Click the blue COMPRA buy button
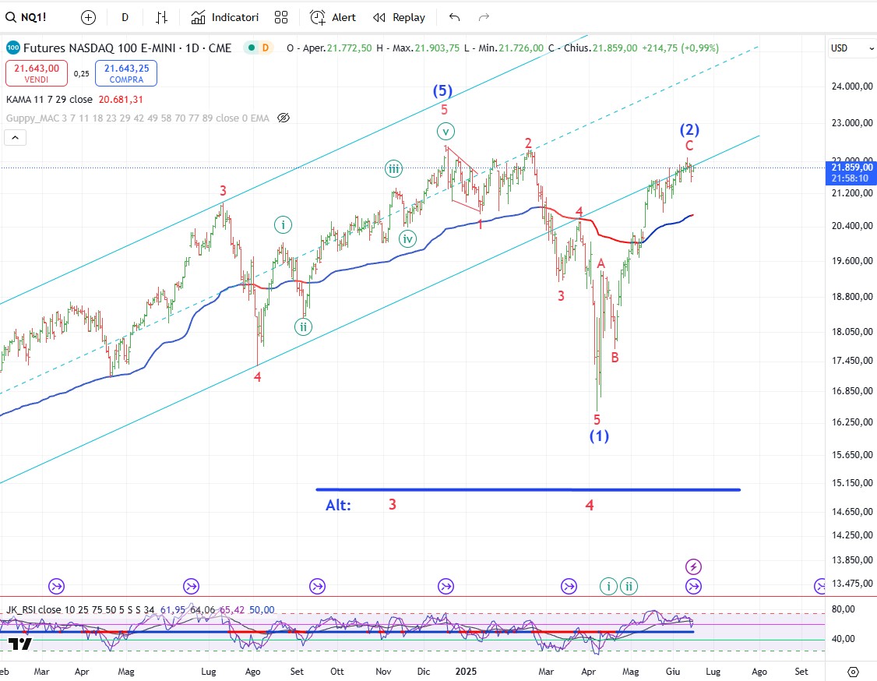The width and height of the screenshot is (877, 681). [x=126, y=73]
